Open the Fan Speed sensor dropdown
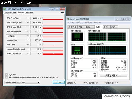The image size is (132, 99). click(x=28, y=36)
